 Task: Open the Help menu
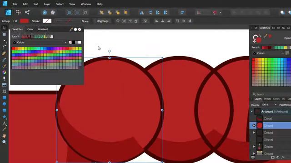point(100,4)
